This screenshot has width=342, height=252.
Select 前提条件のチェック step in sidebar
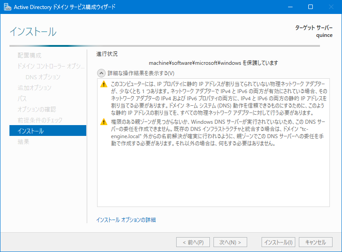tap(40, 120)
